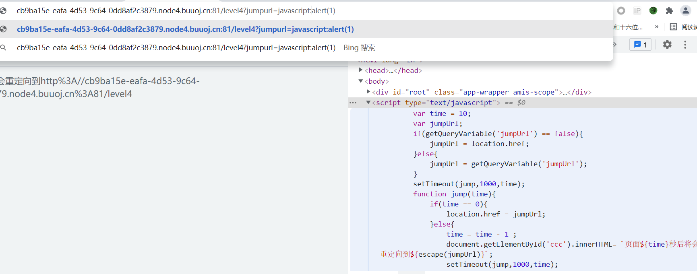
Task: Show more hidden bookmarks chevron
Action: 657,27
